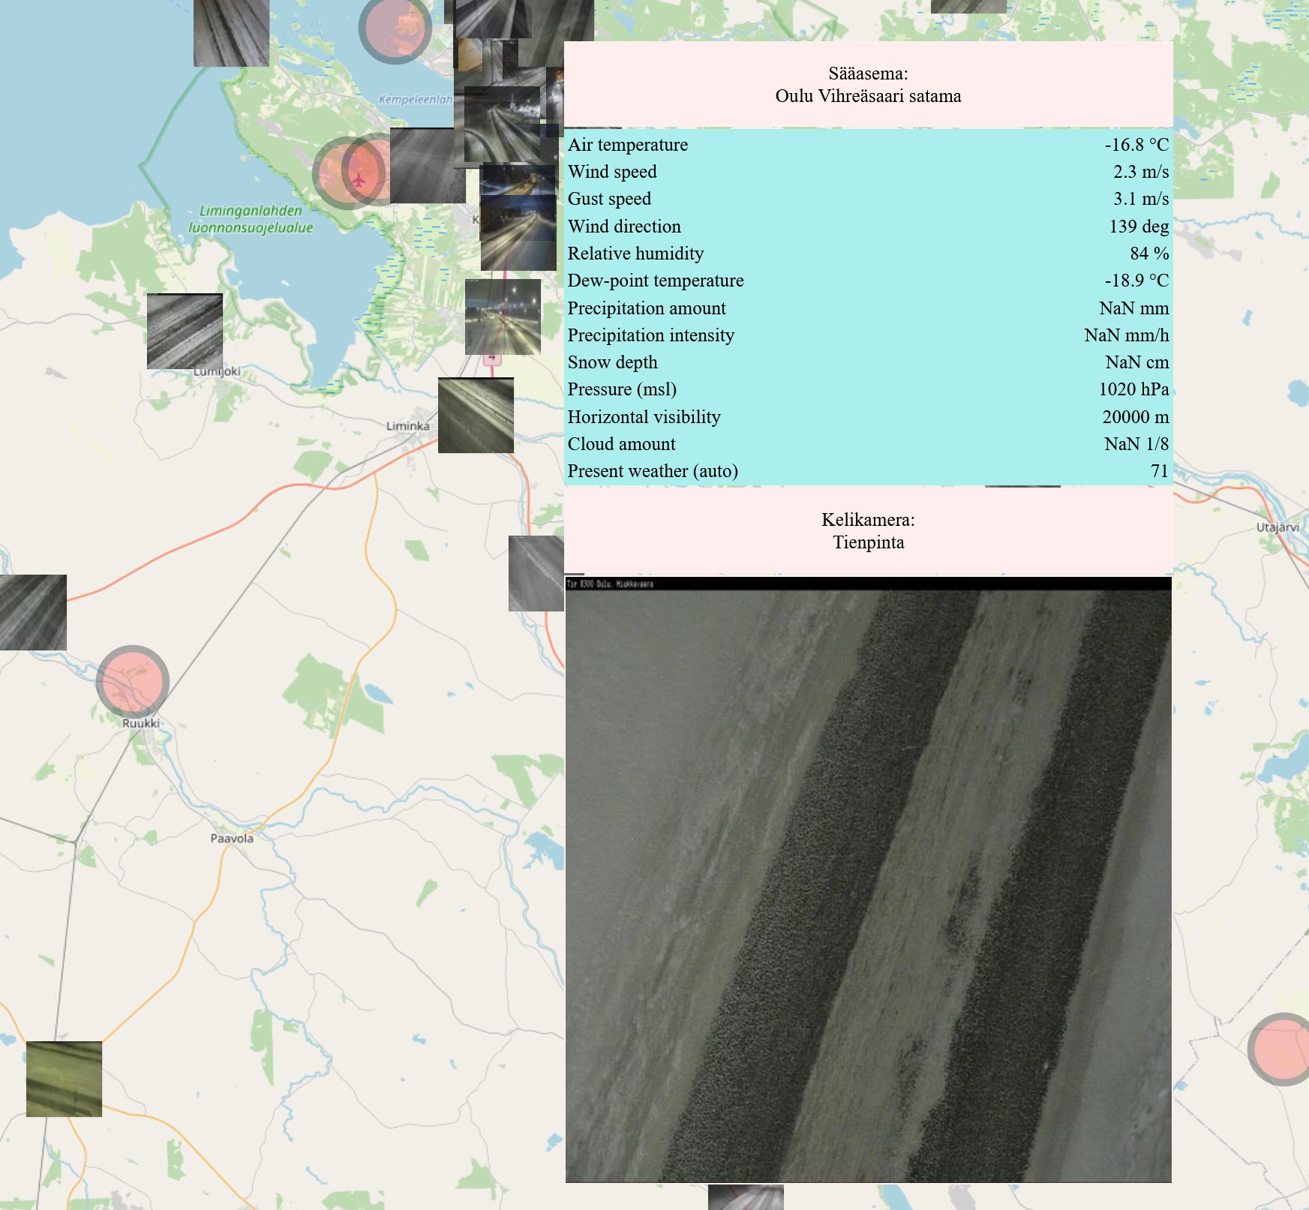The width and height of the screenshot is (1309, 1210).
Task: Click the Utajärvi town label on the map
Action: tap(1277, 527)
